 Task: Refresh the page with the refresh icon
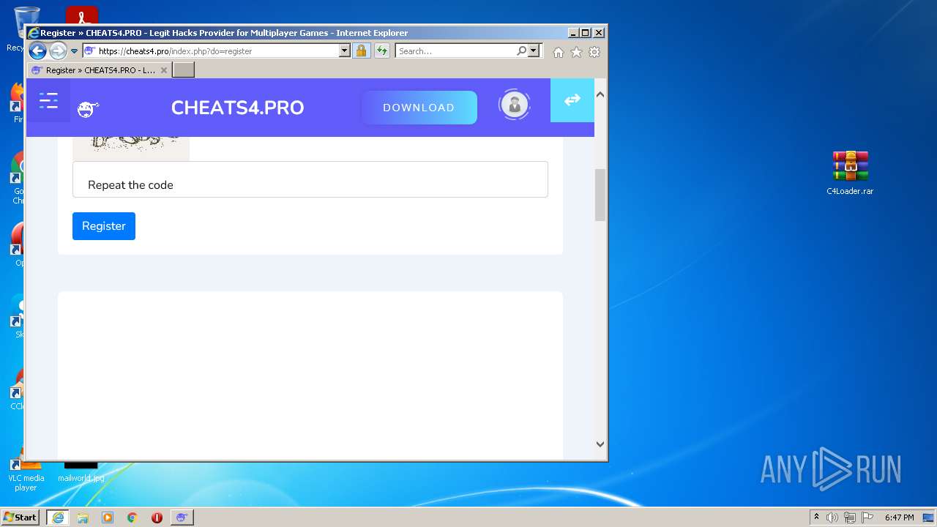381,51
